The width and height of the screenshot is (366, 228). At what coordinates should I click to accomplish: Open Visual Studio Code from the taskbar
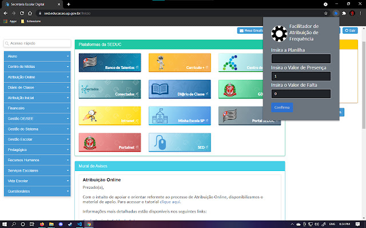point(79,224)
